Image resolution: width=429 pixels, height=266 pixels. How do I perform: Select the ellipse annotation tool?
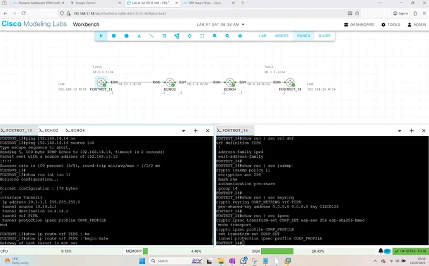(126, 36)
